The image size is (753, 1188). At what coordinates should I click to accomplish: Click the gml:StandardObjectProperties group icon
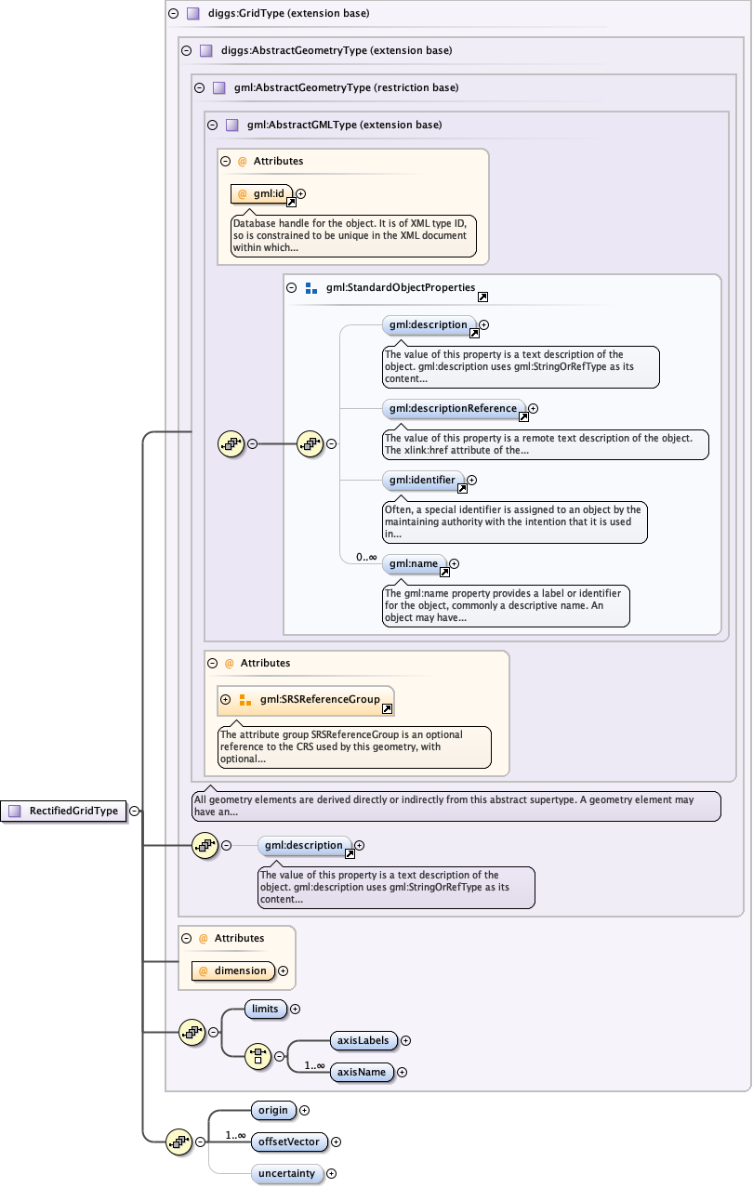[x=311, y=288]
